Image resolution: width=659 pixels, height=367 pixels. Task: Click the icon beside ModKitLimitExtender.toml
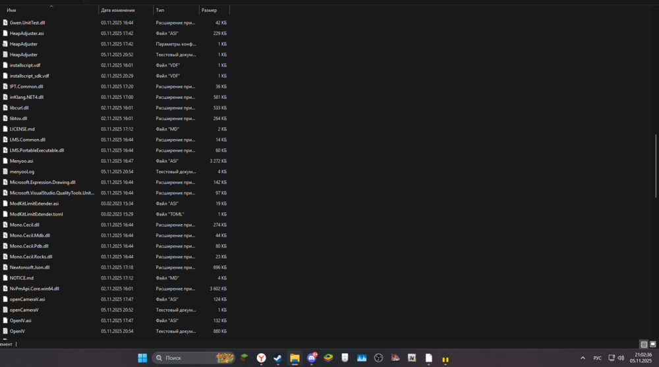point(5,214)
